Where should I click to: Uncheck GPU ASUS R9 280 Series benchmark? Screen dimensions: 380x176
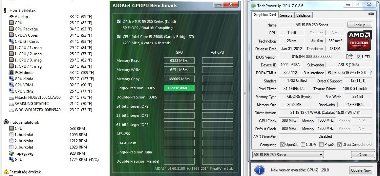coord(118,22)
